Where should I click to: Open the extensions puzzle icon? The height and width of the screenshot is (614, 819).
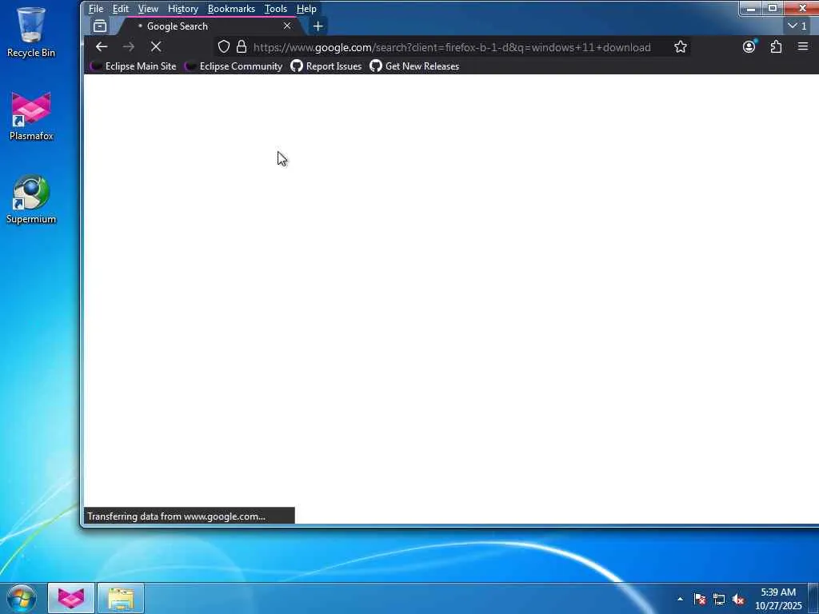[776, 47]
